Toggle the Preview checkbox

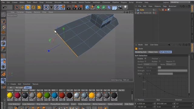tap(160, 58)
